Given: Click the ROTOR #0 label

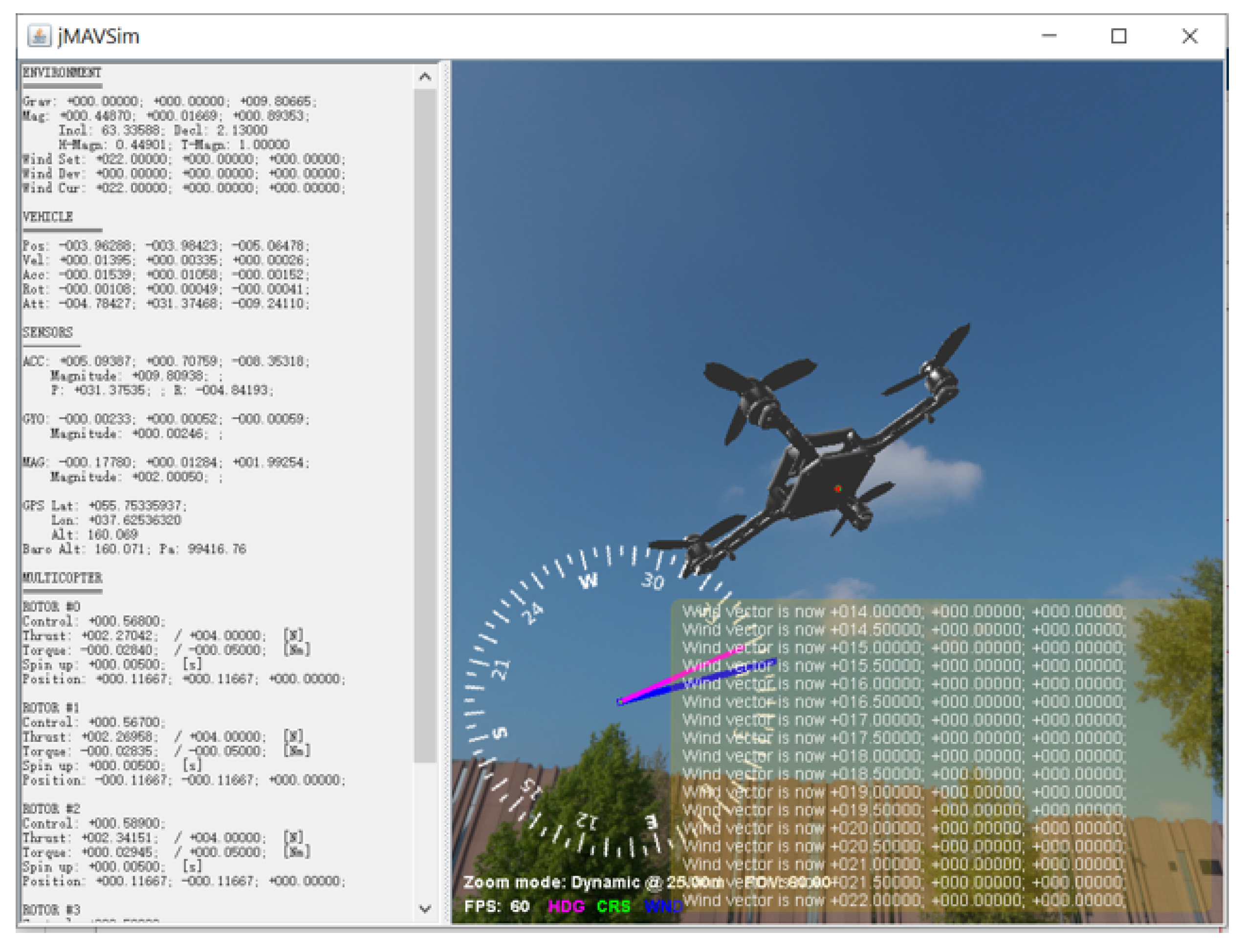Looking at the screenshot, I should [51, 606].
